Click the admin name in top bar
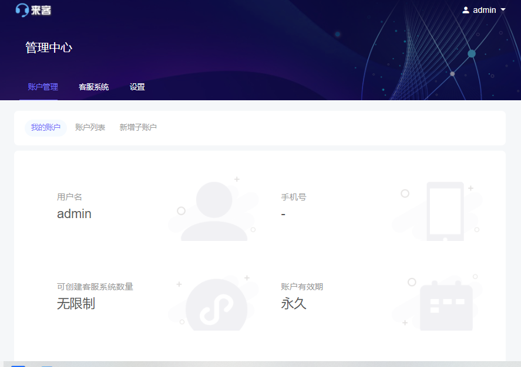This screenshot has height=367, width=521. pyautogui.click(x=484, y=11)
